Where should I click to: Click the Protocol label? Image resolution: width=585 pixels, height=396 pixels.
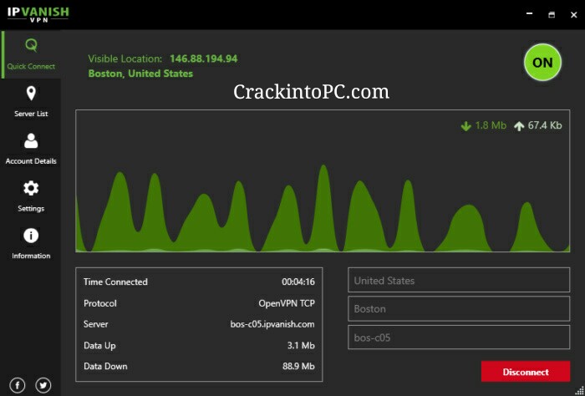click(100, 303)
